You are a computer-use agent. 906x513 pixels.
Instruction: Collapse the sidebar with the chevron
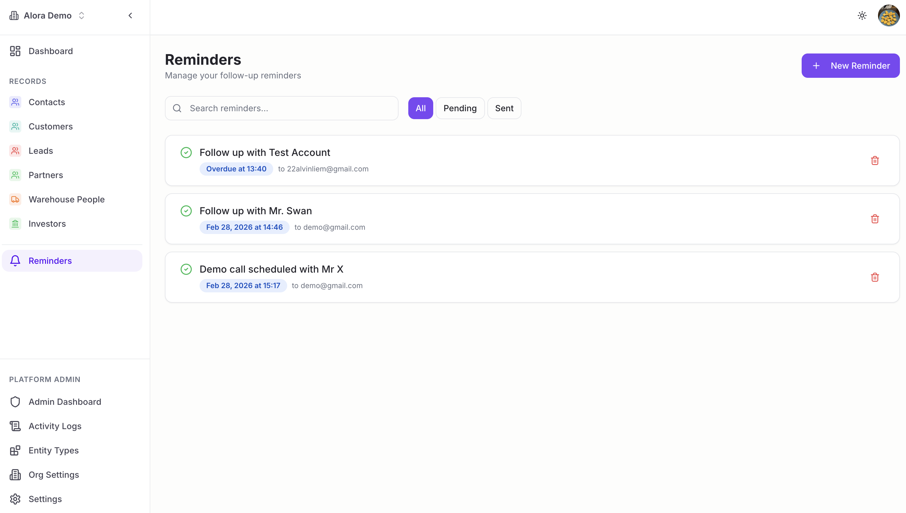tap(131, 15)
